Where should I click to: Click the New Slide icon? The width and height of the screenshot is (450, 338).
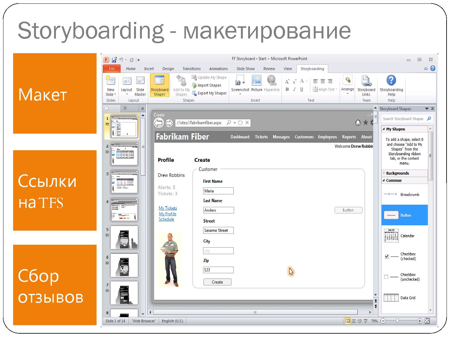(111, 81)
